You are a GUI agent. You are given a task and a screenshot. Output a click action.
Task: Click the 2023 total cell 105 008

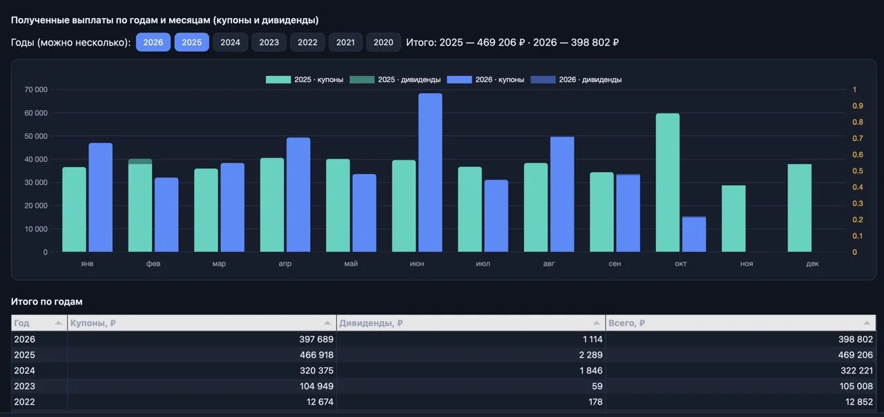tap(740, 386)
